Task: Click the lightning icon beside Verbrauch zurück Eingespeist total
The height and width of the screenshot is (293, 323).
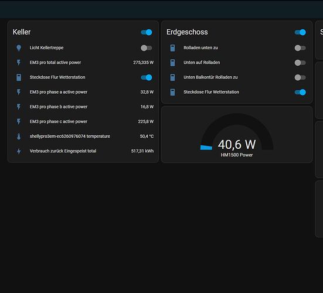Action: (x=19, y=151)
